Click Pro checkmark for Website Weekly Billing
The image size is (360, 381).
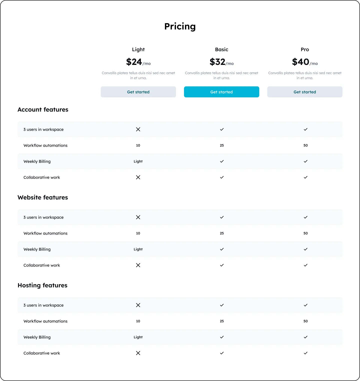click(x=305, y=249)
